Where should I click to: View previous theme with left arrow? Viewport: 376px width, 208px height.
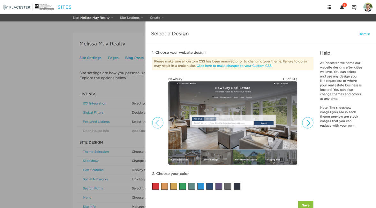click(x=158, y=123)
